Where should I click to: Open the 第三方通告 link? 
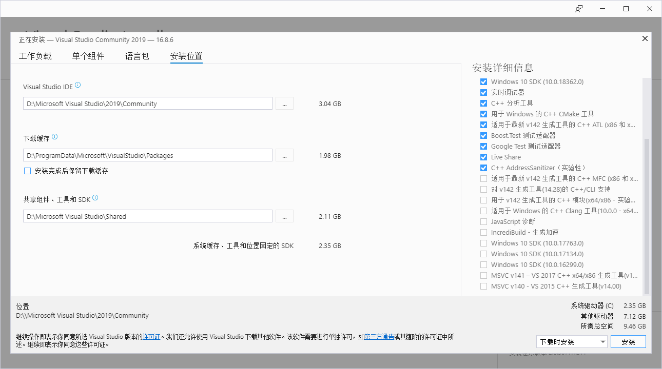[x=379, y=337]
